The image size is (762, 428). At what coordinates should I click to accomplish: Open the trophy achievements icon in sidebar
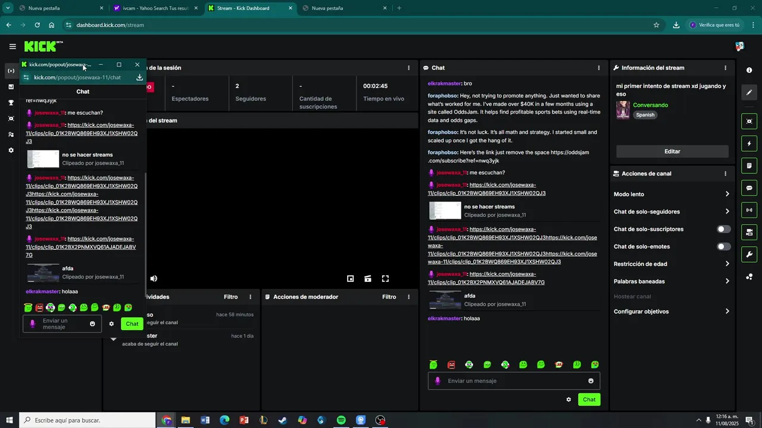pos(11,103)
